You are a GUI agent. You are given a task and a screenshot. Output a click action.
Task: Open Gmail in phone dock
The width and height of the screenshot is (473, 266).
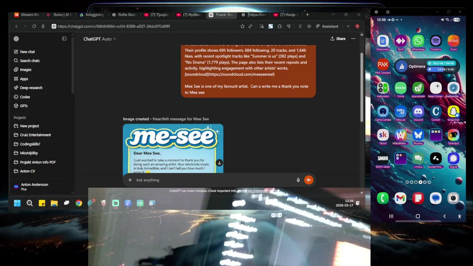tap(401, 198)
